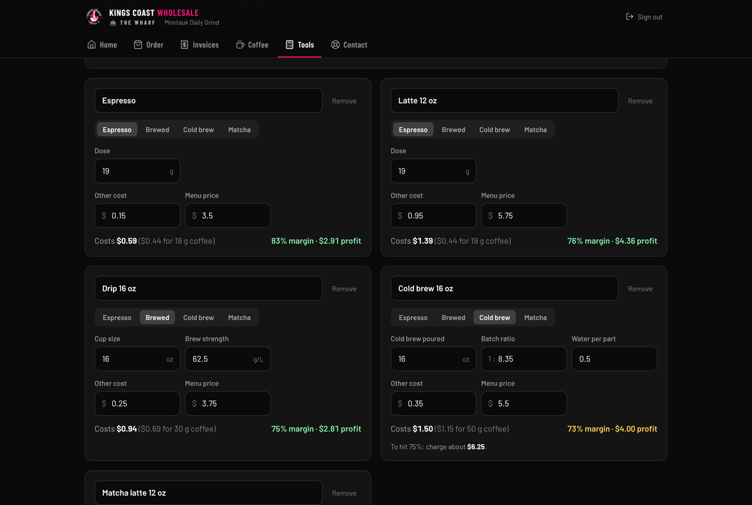Screen dimensions: 752x505
Task: Focus the Water per part field
Action: (614, 359)
